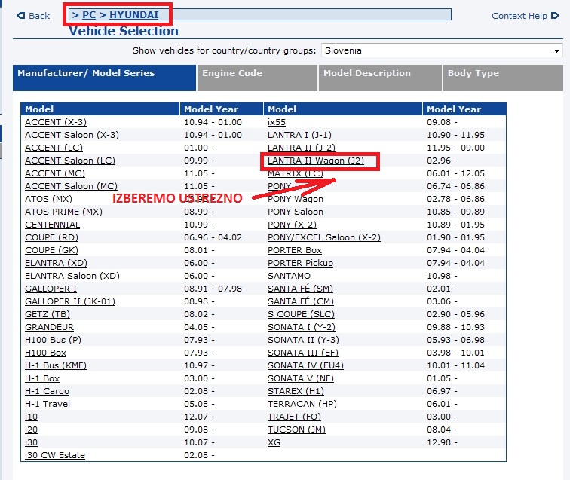Select ACCENT Saloon (X-3) model
Image resolution: width=570 pixels, height=480 pixels.
coord(72,135)
